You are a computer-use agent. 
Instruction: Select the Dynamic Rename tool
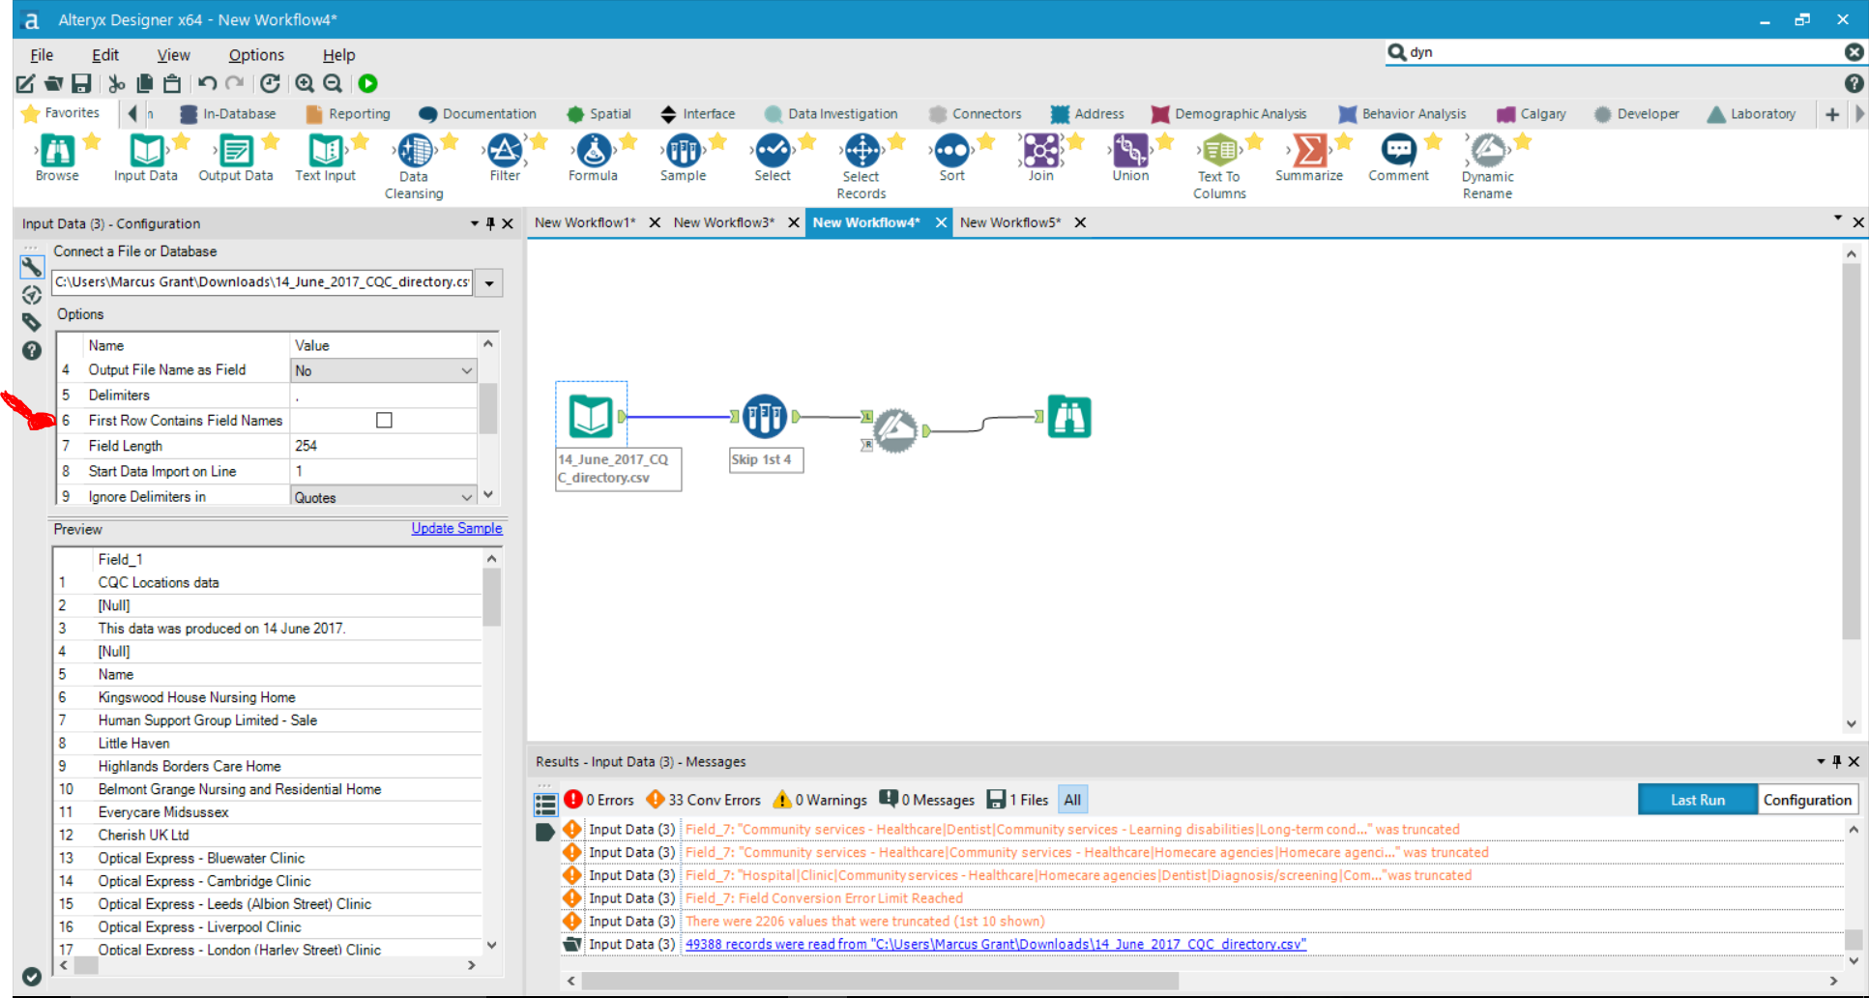tap(1487, 152)
